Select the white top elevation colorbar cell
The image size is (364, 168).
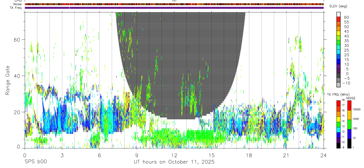point(339,14)
